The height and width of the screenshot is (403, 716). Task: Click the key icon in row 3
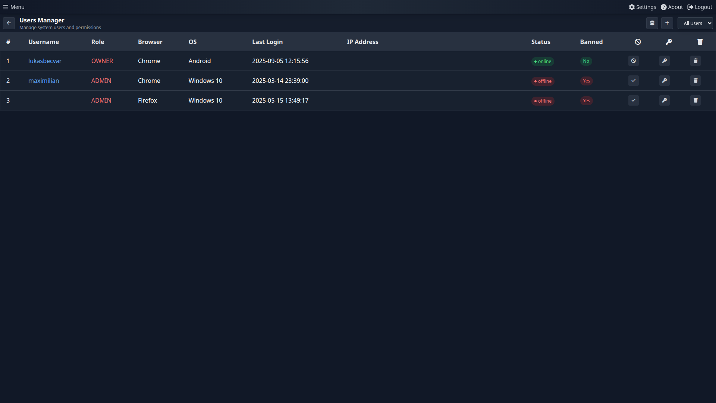(x=664, y=100)
